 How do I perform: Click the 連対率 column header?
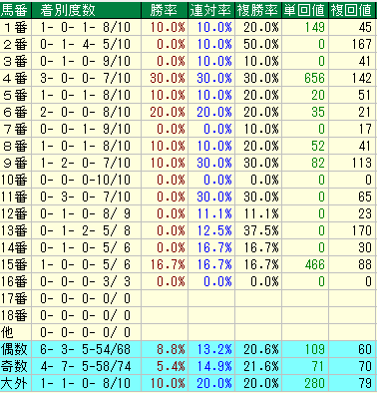210,10
